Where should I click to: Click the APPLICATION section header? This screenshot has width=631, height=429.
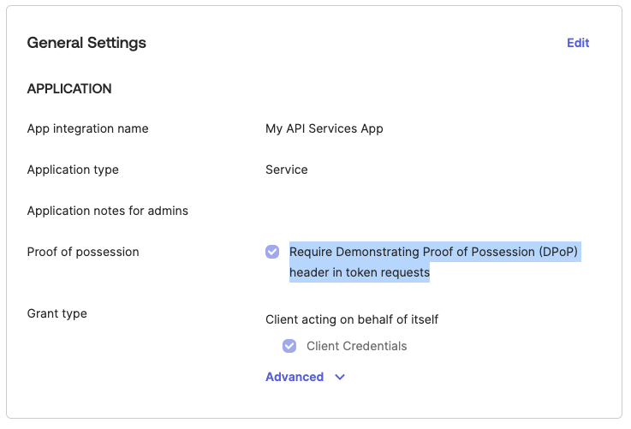pyautogui.click(x=69, y=89)
